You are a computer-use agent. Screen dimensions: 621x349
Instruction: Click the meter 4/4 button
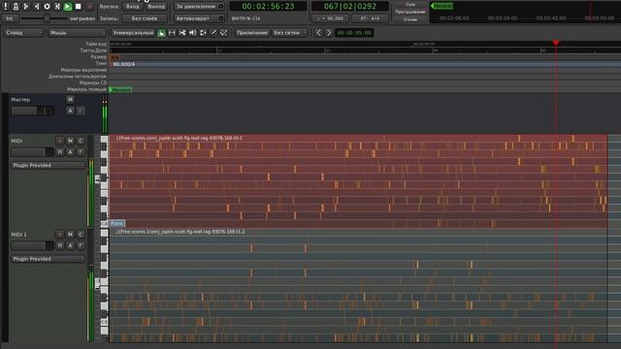pos(370,18)
